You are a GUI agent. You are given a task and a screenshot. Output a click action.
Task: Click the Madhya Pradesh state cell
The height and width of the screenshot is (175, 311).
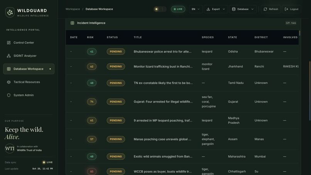[234, 121]
